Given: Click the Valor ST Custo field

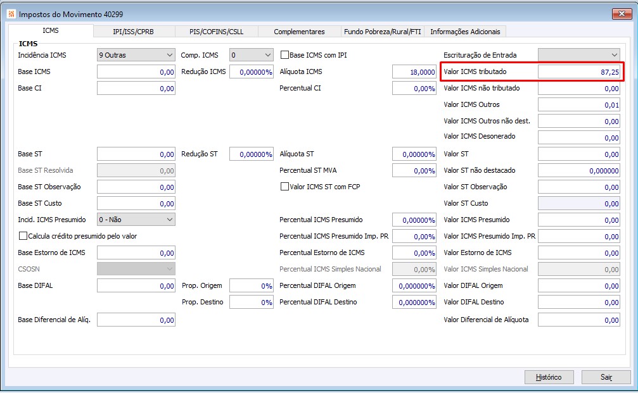Looking at the screenshot, I should click(579, 204).
